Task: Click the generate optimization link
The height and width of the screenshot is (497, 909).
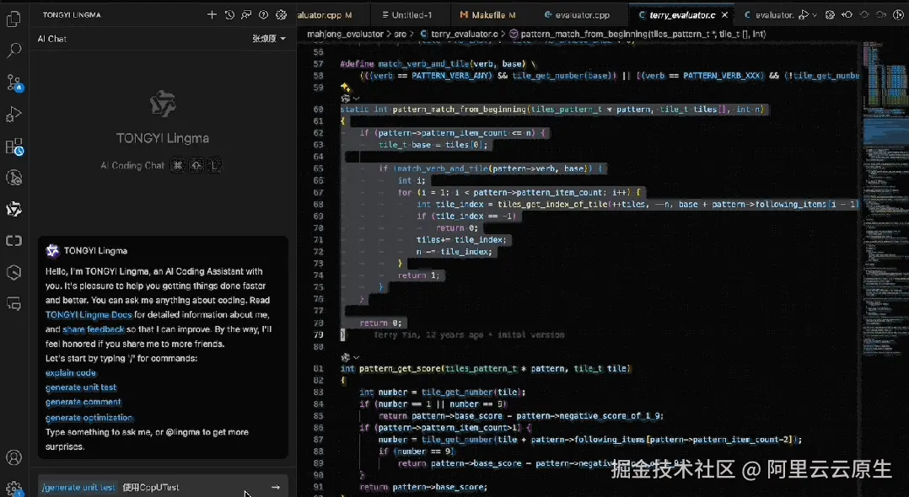Action: (89, 417)
